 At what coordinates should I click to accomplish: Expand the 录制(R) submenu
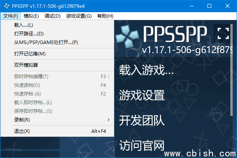click(22, 119)
